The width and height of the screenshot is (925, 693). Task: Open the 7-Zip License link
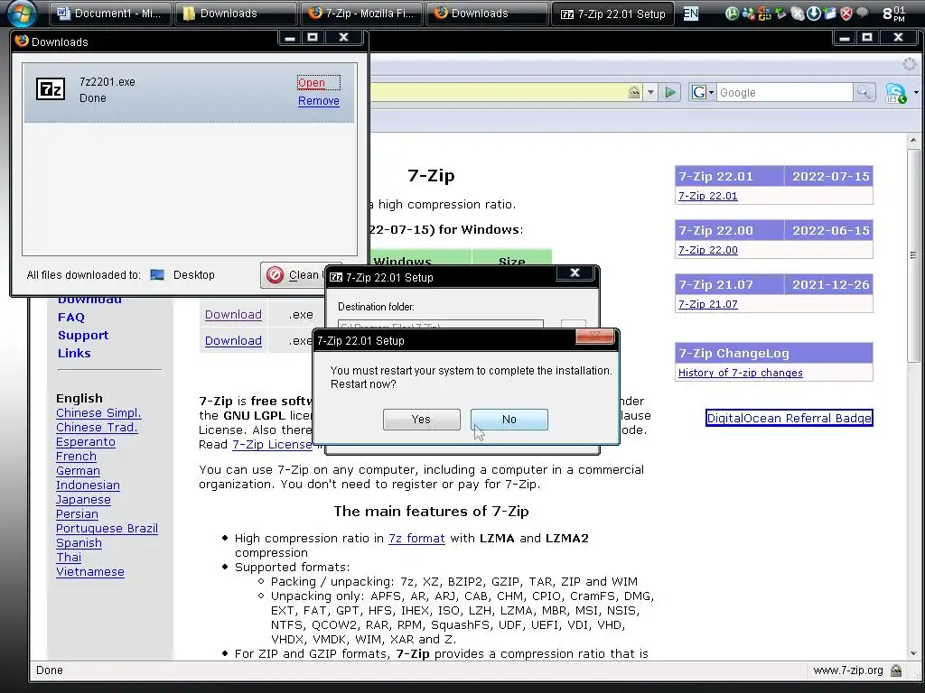(272, 444)
